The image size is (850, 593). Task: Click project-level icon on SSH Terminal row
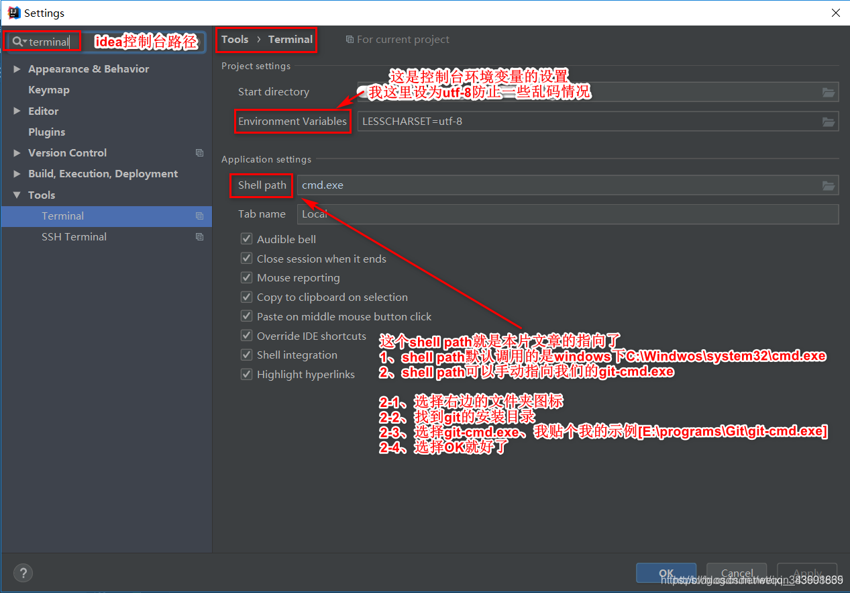[199, 237]
